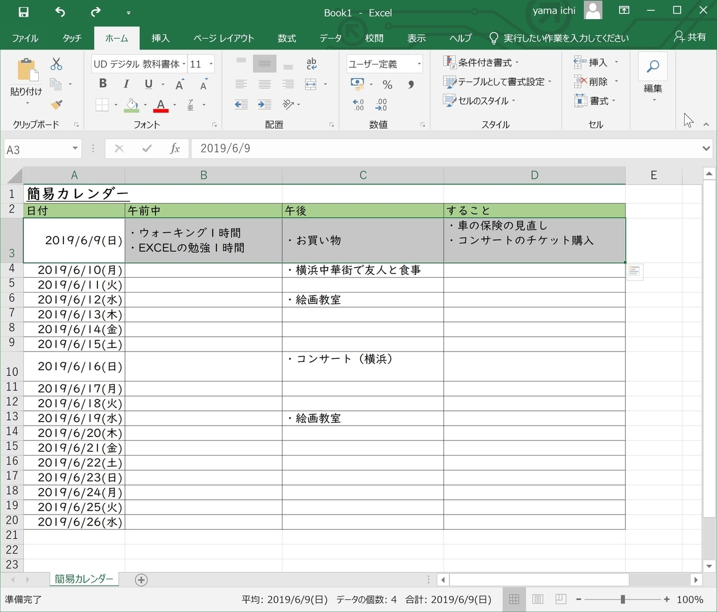Apply fill color to the selected cell

tap(131, 105)
